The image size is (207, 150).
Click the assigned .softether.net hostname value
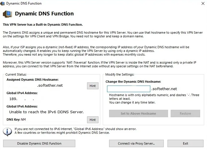50,85
